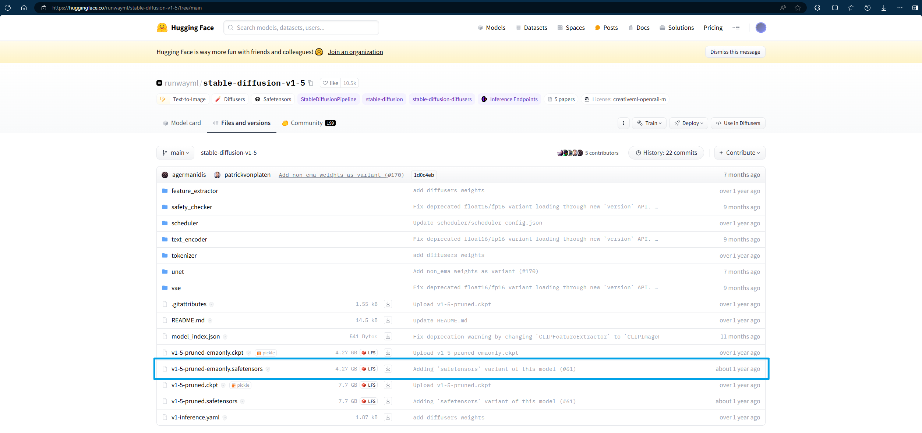Expand the Contribute dropdown
Image resolution: width=922 pixels, height=433 pixels.
click(x=739, y=153)
